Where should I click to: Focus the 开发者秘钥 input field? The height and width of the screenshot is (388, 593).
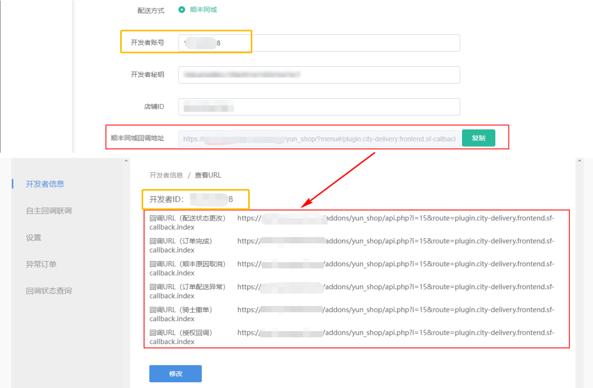319,75
